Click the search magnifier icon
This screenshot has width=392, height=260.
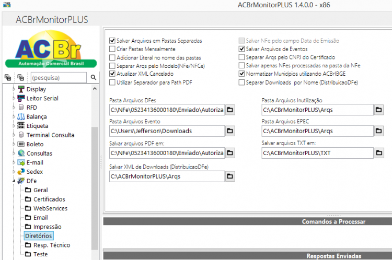click(93, 77)
